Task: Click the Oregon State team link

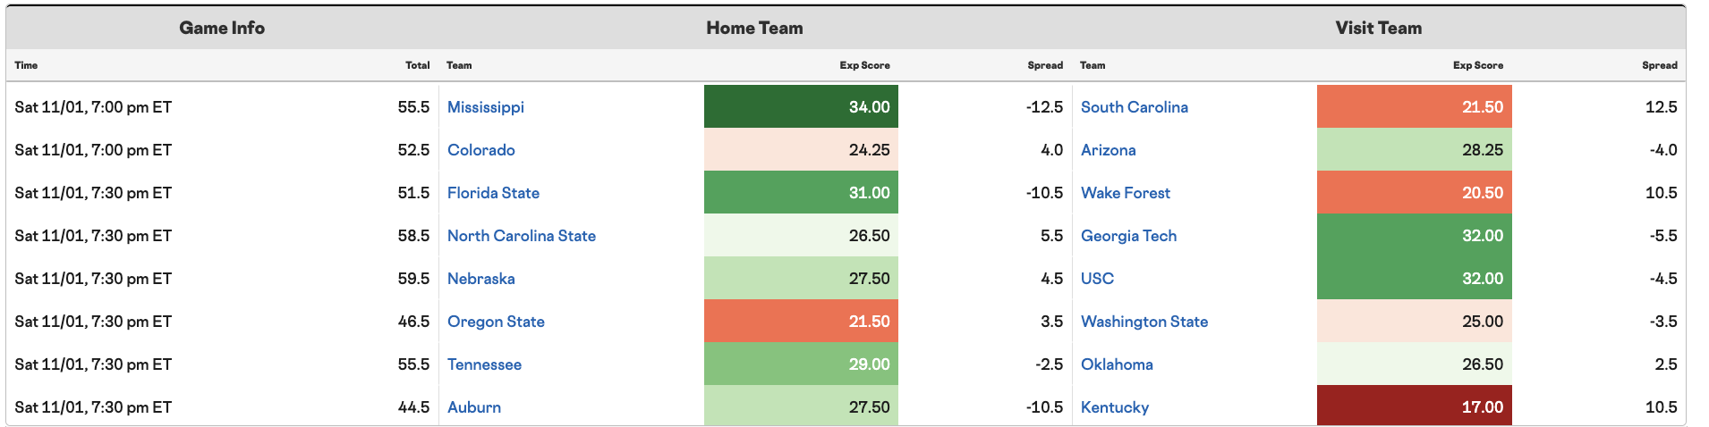Action: [497, 322]
